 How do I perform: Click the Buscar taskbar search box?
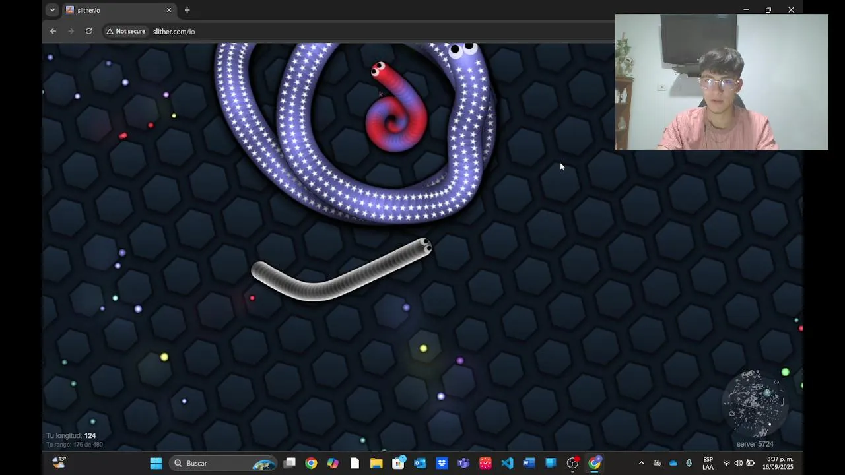click(x=224, y=463)
